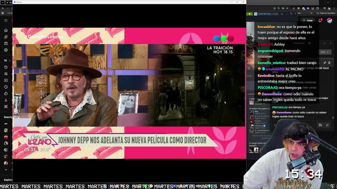Click username bocasblue in chat overlay
This screenshot has height=189, width=337.
tap(266, 27)
